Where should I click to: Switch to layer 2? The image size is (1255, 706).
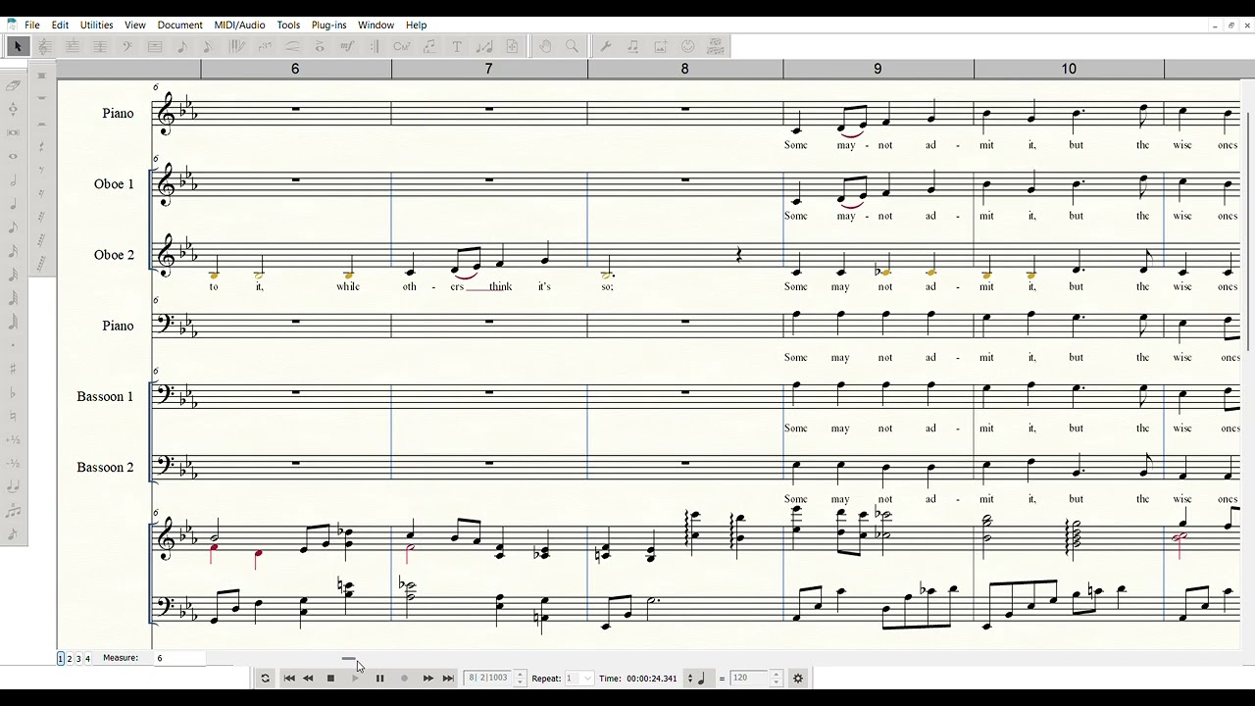coord(70,658)
